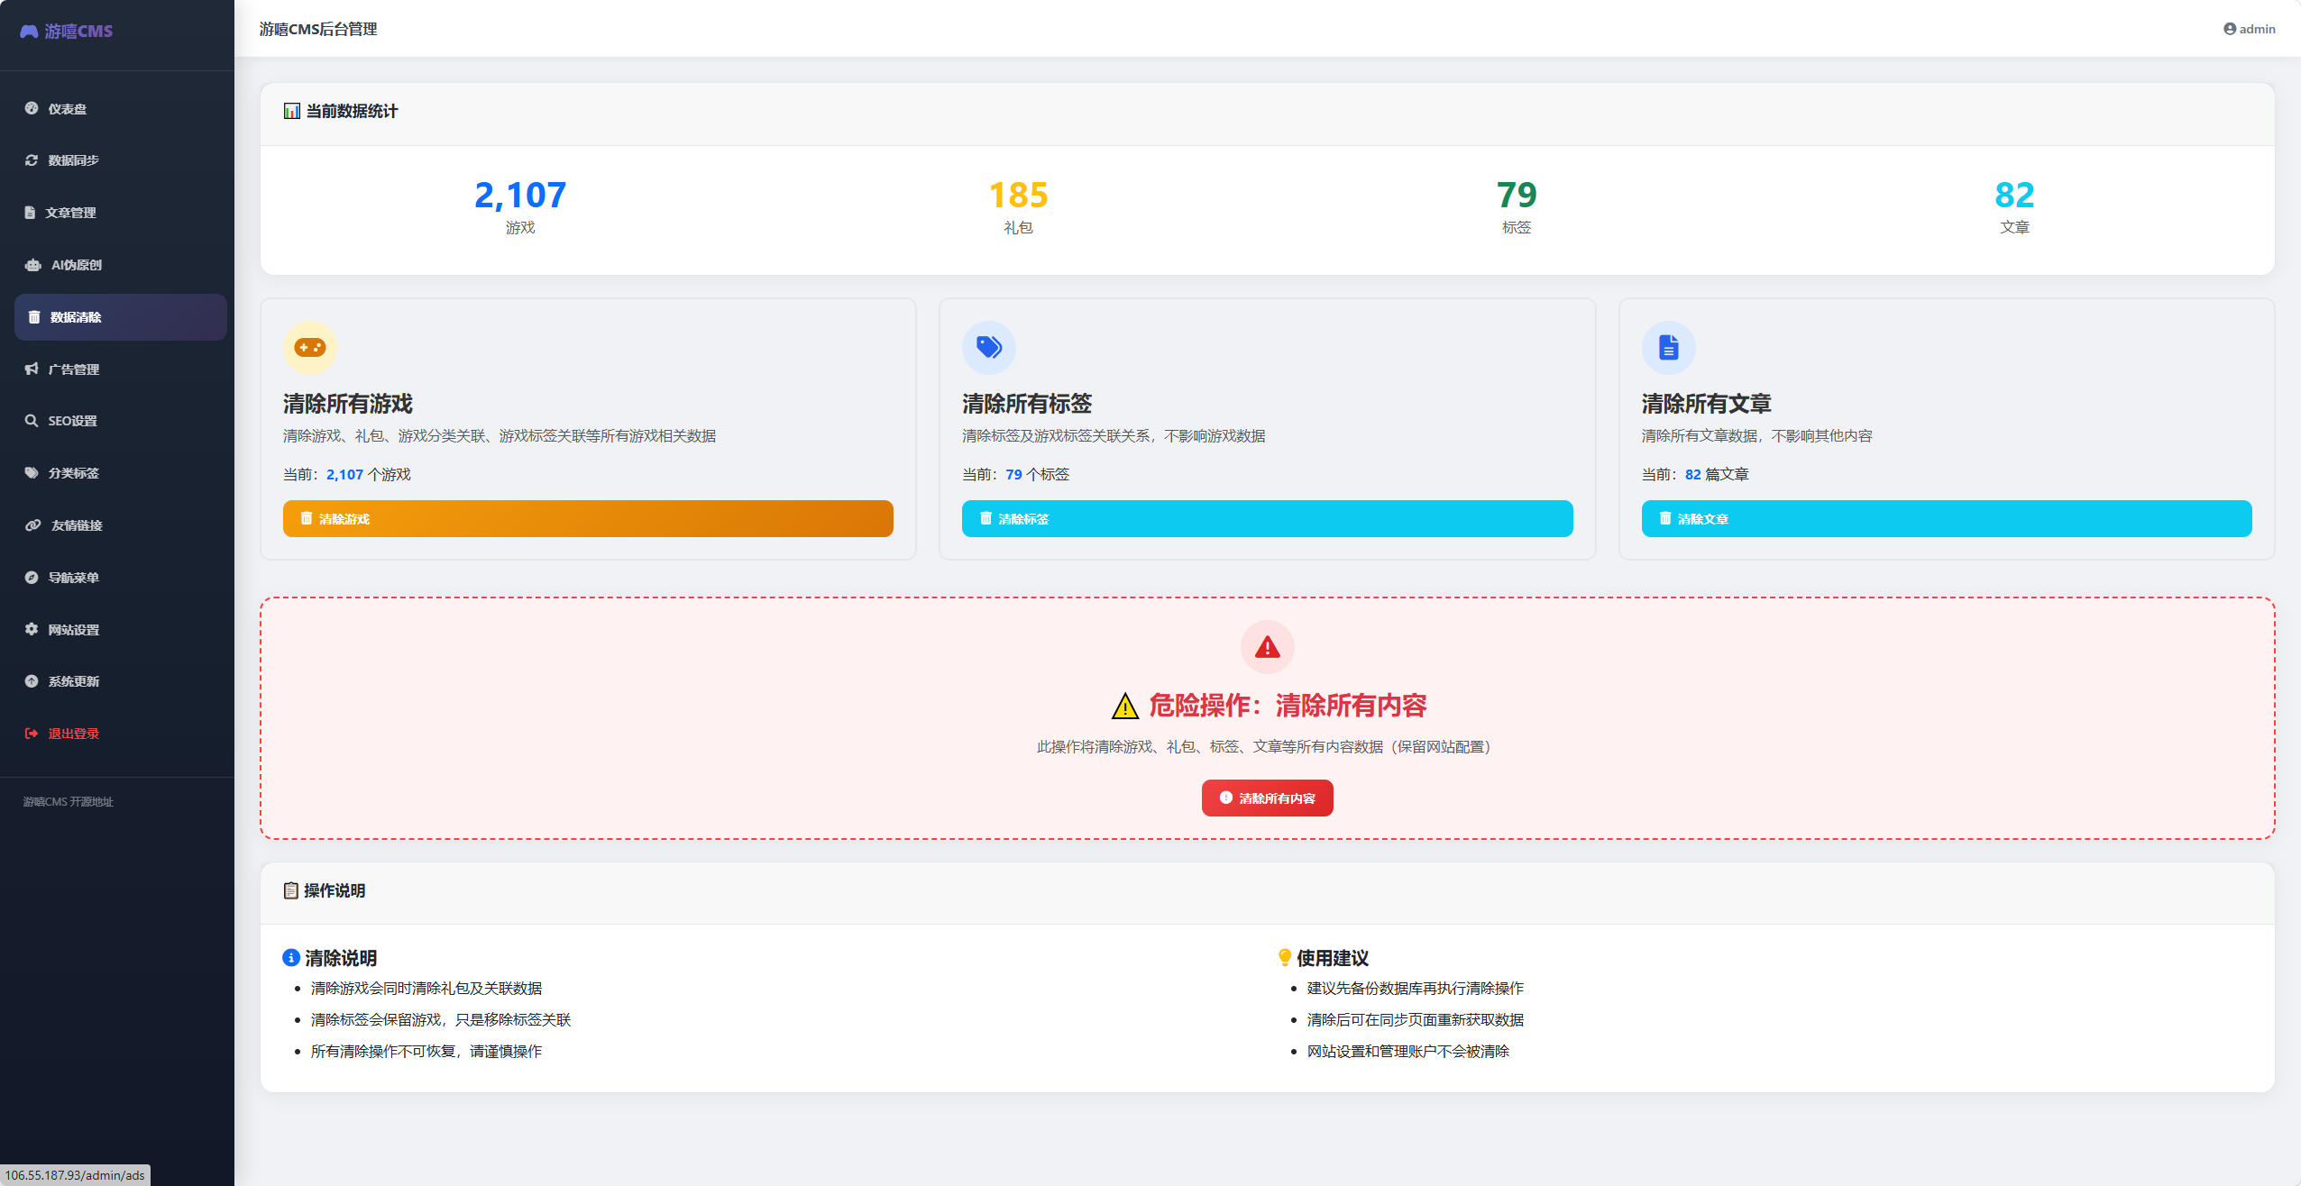
Task: Click the 游嘻CMS后台管理 header title
Action: point(318,29)
